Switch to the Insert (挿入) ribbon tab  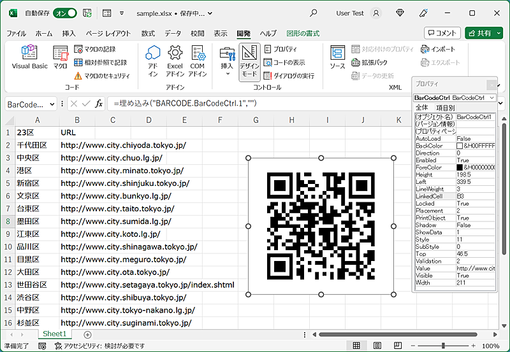pos(69,34)
